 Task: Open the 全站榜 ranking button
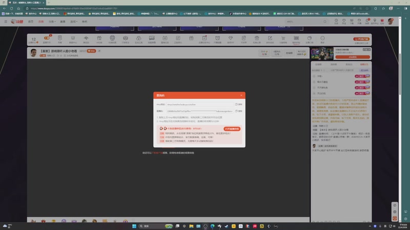[289, 53]
